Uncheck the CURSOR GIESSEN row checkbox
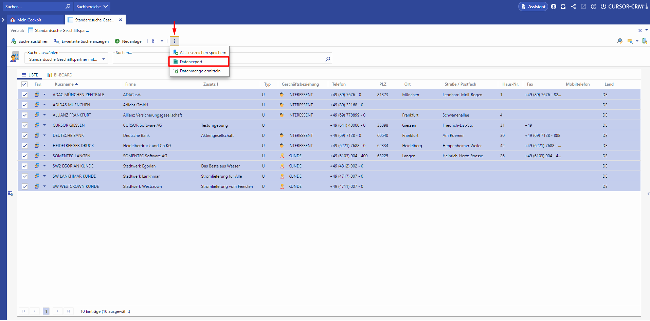Viewport: 650px width, 321px height. click(25, 125)
